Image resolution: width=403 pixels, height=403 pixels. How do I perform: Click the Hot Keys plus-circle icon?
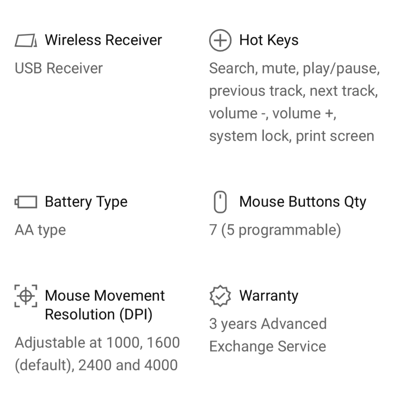point(220,40)
